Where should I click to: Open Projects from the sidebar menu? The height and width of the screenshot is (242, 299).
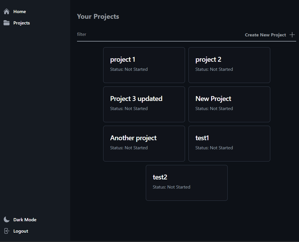(x=21, y=23)
